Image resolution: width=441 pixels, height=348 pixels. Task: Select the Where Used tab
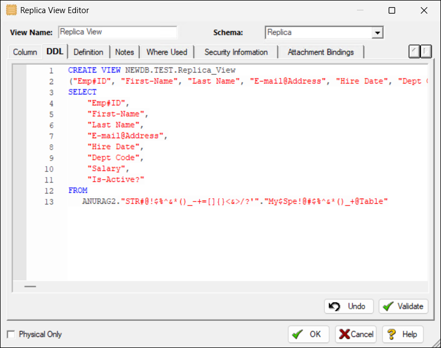pos(167,52)
